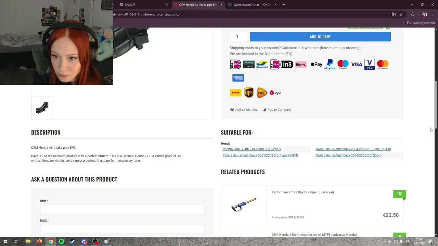Click Add to Wish List
The image size is (438, 246).
pyautogui.click(x=244, y=110)
